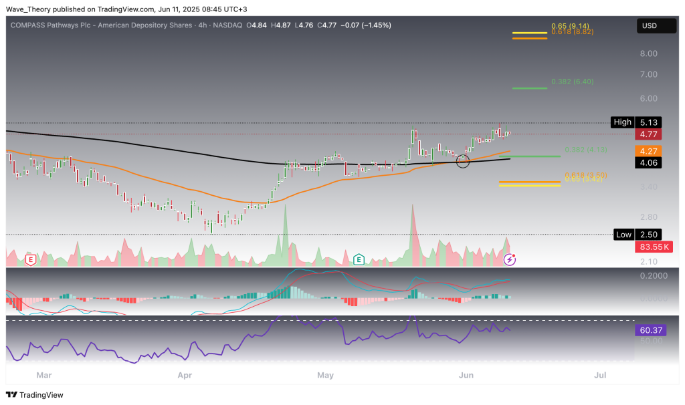Viewport: 685px width, 405px height.
Task: Click the NASDAQ exchange label
Action: 226,25
